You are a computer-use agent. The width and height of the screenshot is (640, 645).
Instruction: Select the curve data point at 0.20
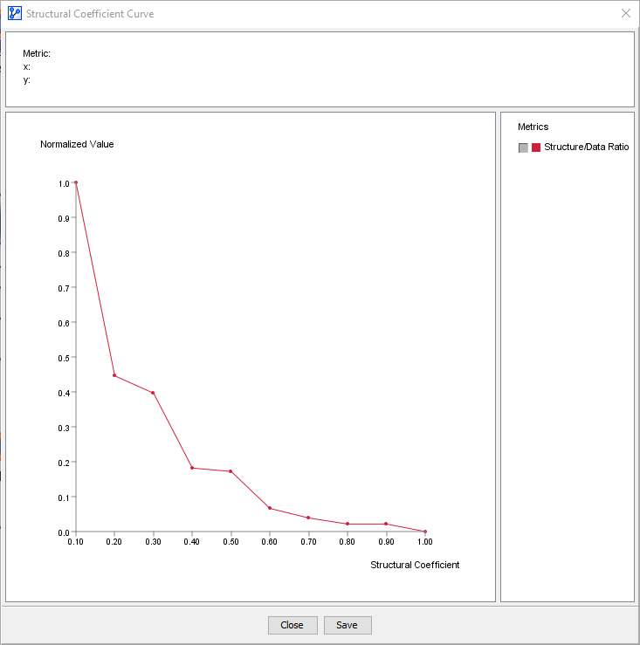pyautogui.click(x=114, y=375)
